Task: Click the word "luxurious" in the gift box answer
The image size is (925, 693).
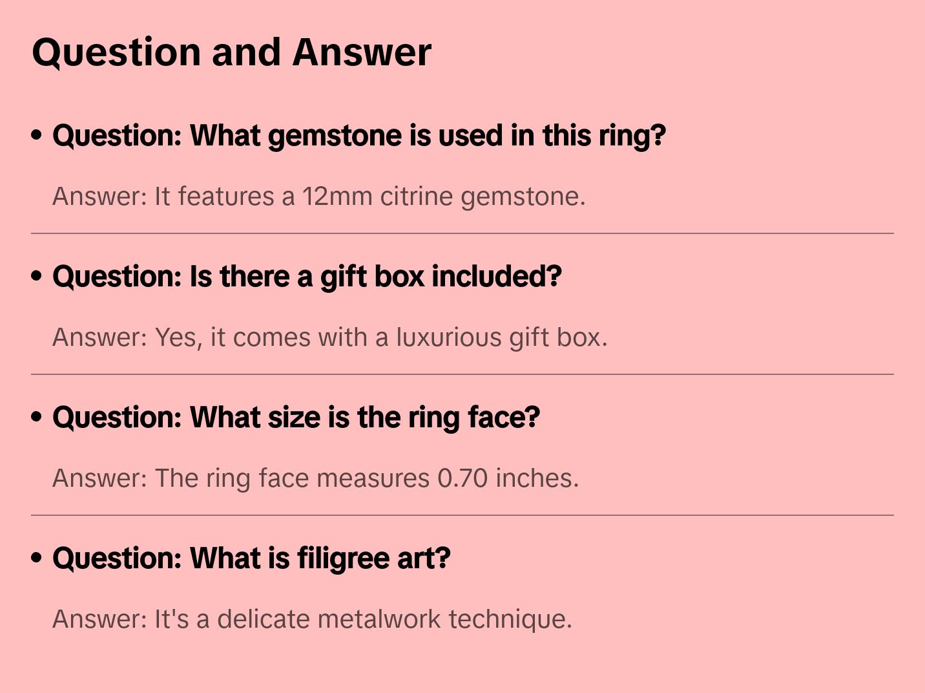Action: pos(449,337)
